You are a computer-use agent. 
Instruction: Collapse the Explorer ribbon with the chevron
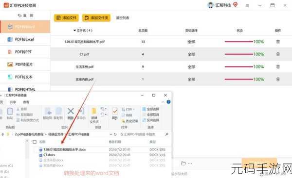(163, 102)
